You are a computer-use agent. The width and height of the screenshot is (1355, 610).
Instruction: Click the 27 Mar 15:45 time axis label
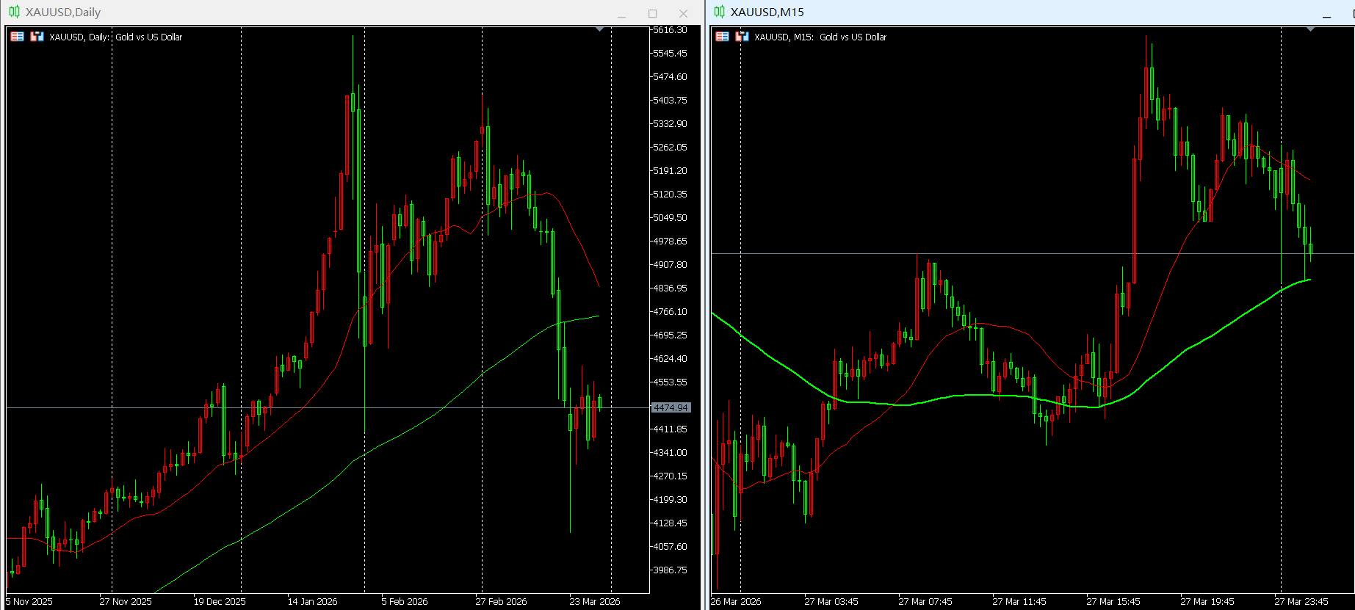1113,601
